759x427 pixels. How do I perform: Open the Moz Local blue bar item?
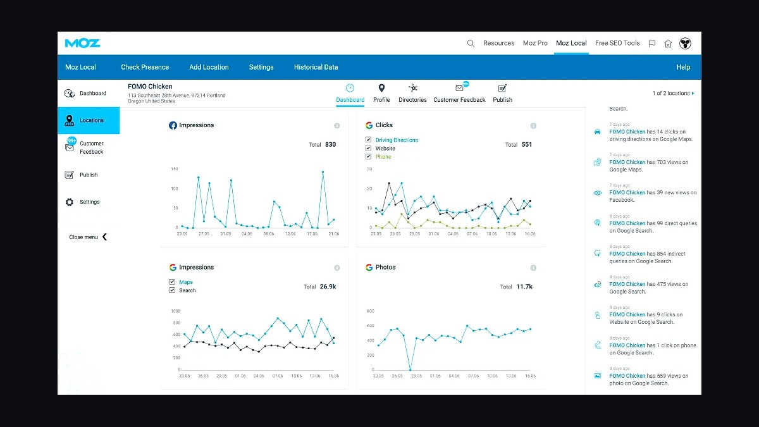81,67
